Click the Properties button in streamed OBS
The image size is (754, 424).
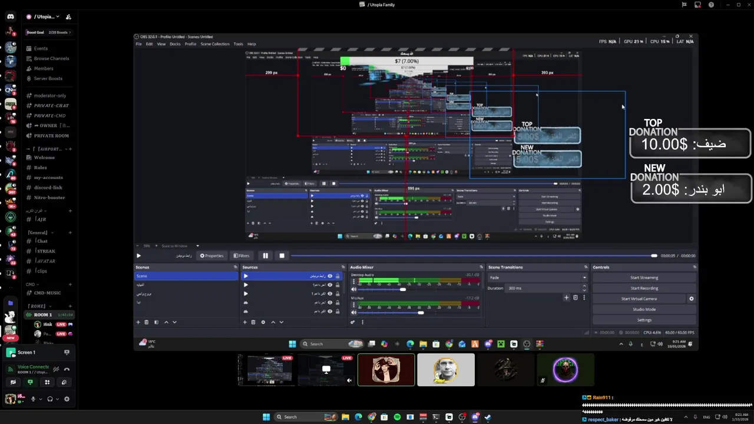[x=211, y=256]
